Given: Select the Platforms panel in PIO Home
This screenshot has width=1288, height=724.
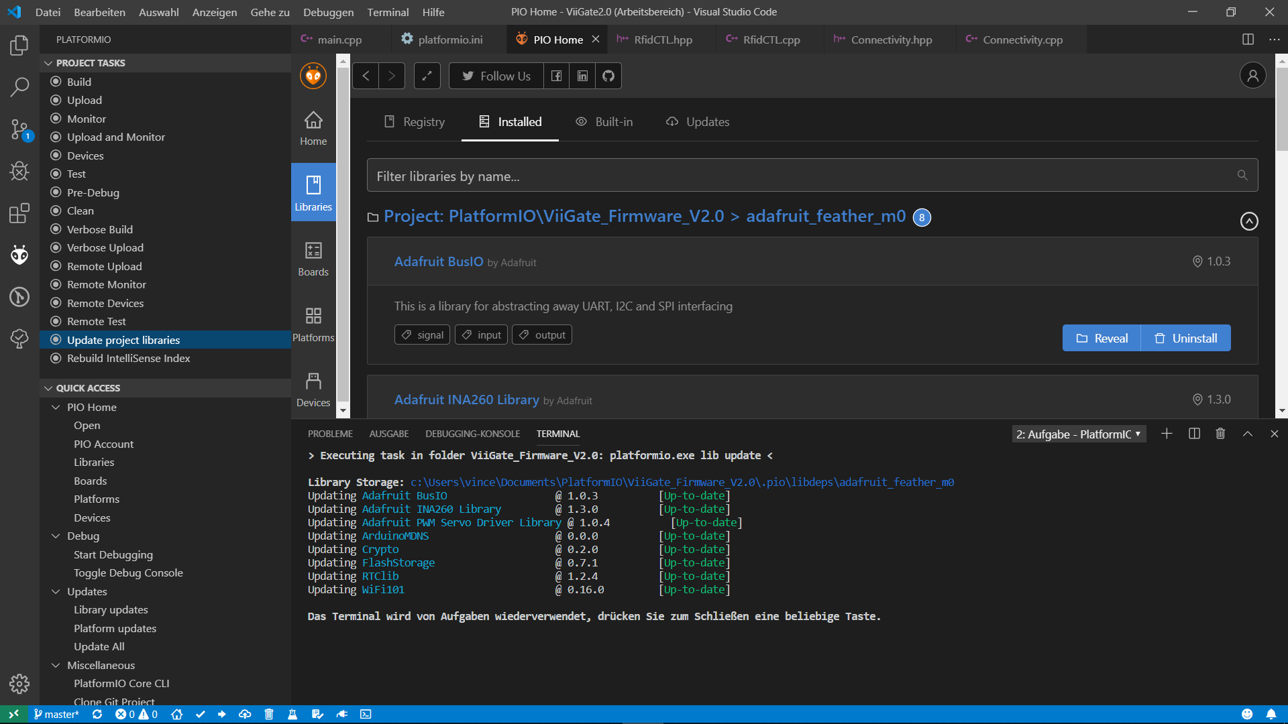Looking at the screenshot, I should click(313, 323).
